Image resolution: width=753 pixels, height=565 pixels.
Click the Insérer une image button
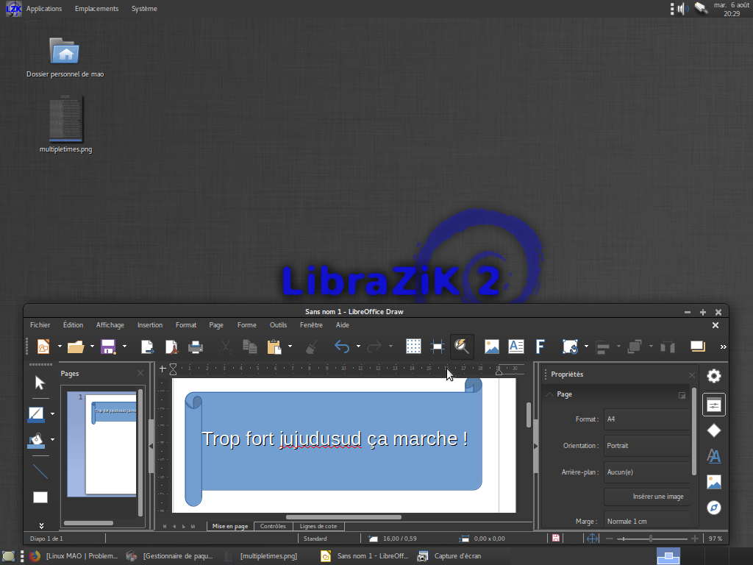coord(647,497)
